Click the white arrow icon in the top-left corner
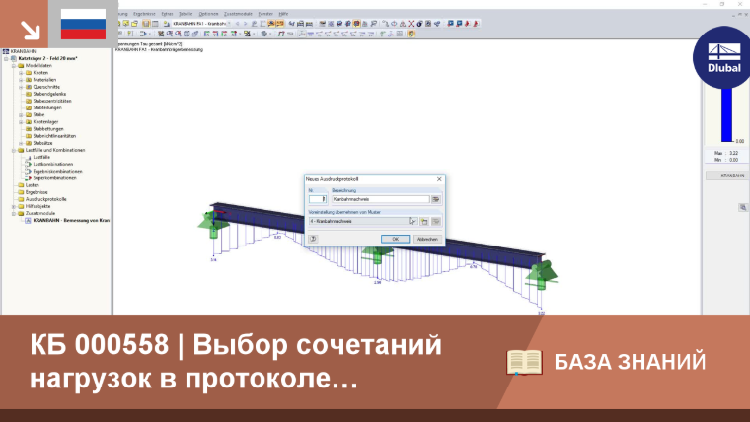This screenshot has width=750, height=422. [30, 30]
